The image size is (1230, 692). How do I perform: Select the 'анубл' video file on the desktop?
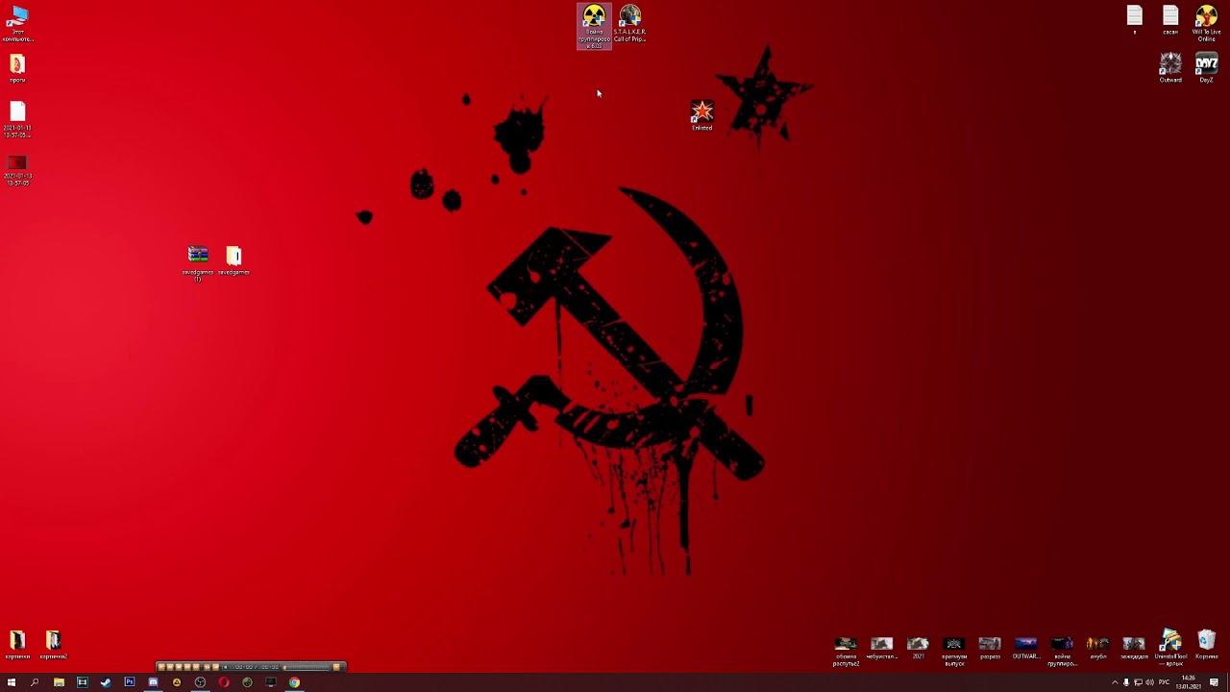(x=1098, y=647)
